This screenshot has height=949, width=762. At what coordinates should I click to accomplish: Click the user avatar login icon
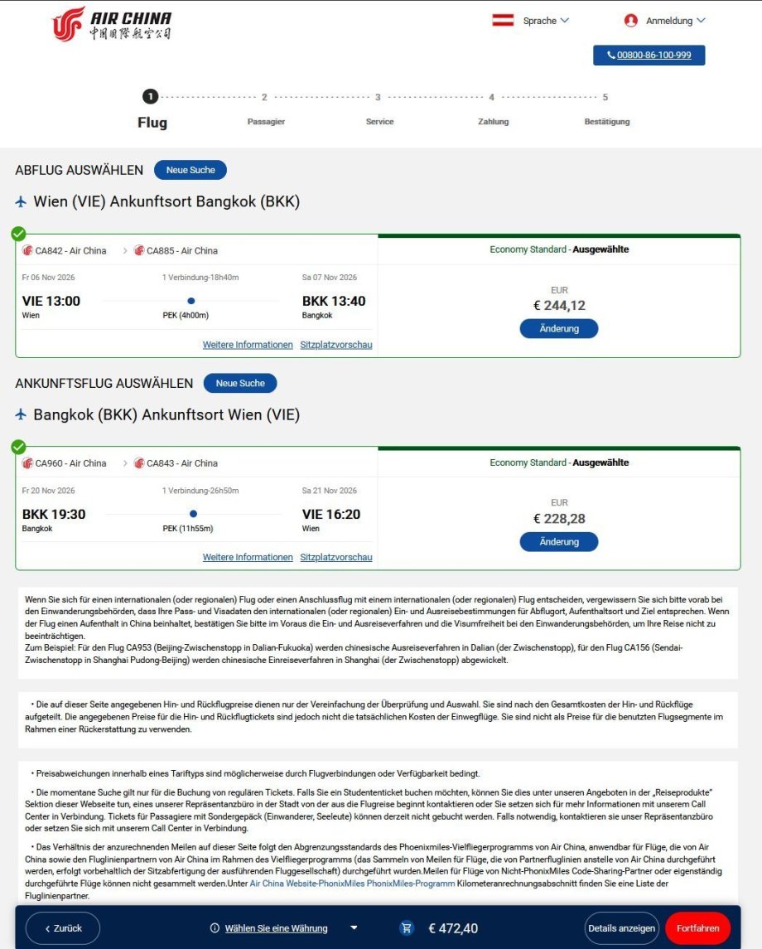coord(631,21)
